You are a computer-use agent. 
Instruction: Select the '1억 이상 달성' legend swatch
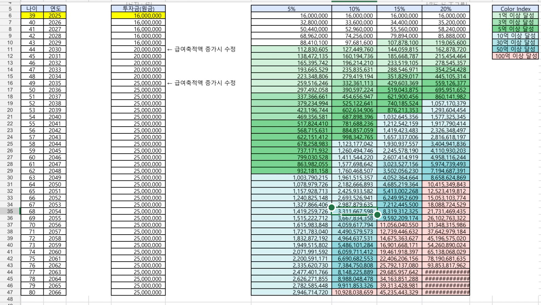(515, 16)
